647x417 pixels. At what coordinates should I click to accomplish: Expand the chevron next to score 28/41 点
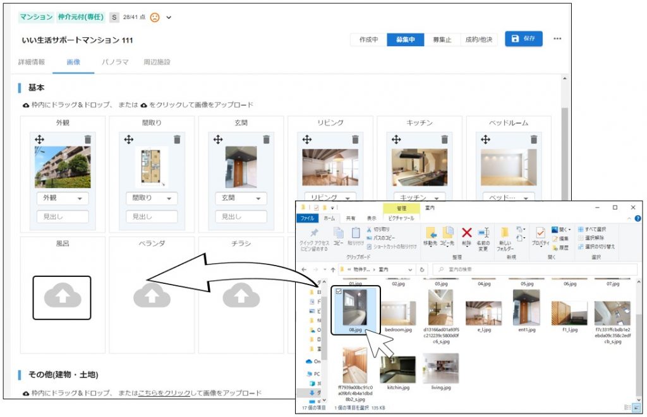(x=169, y=17)
